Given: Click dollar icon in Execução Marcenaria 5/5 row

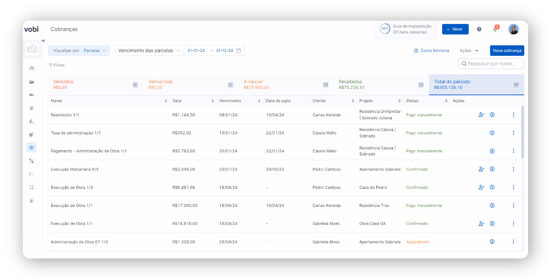Looking at the screenshot, I should tap(492, 169).
